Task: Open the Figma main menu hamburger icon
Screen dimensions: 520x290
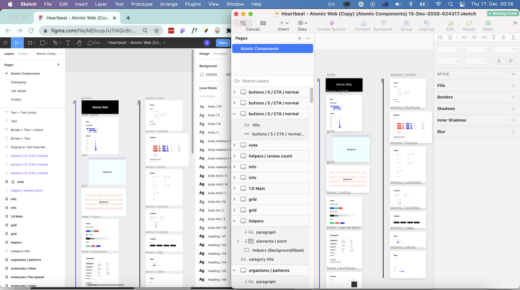Action: 5,43
